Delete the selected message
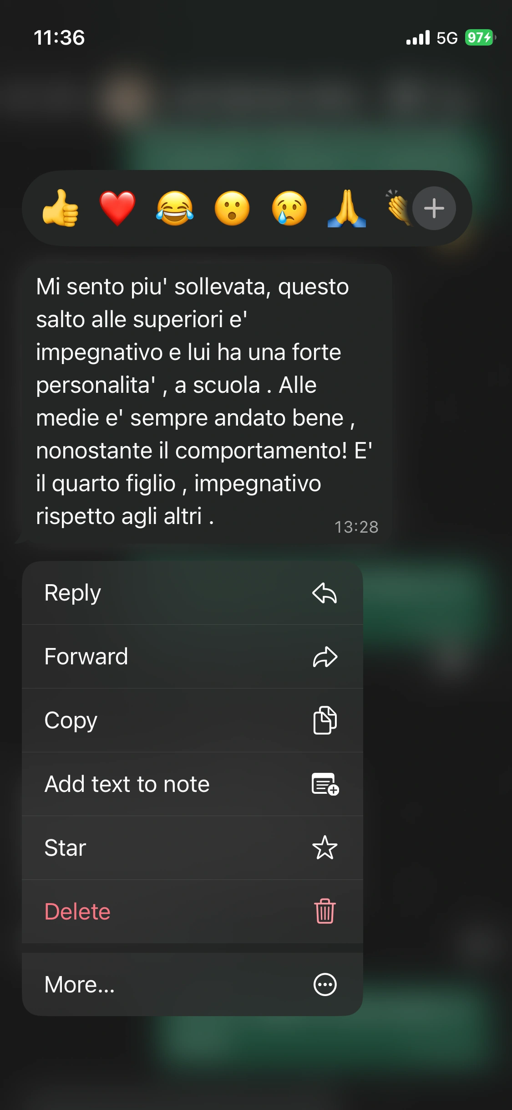This screenshot has height=1110, width=512. pos(193,912)
